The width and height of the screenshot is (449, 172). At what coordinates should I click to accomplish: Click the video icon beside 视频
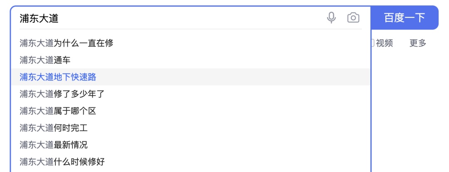point(373,43)
